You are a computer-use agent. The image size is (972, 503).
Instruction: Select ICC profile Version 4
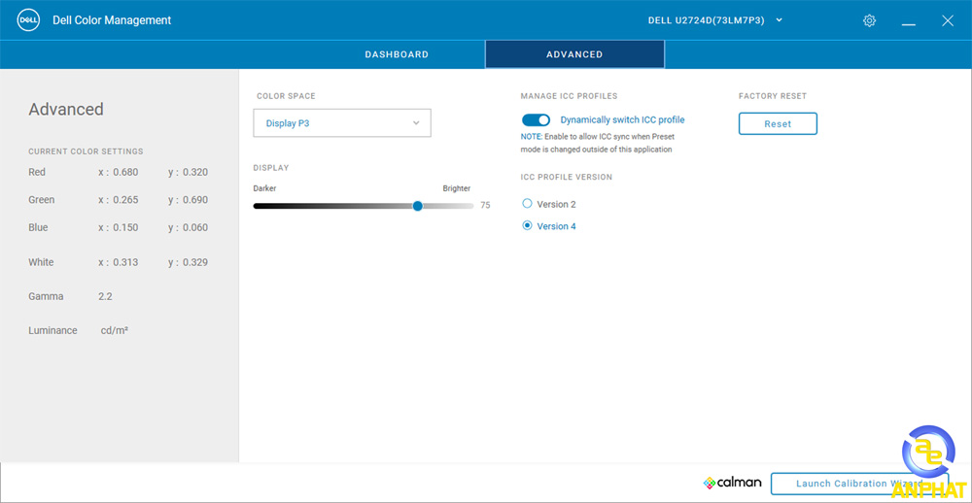[528, 225]
